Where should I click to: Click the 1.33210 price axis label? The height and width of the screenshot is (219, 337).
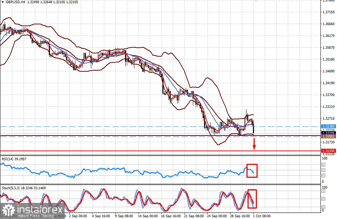(329, 106)
